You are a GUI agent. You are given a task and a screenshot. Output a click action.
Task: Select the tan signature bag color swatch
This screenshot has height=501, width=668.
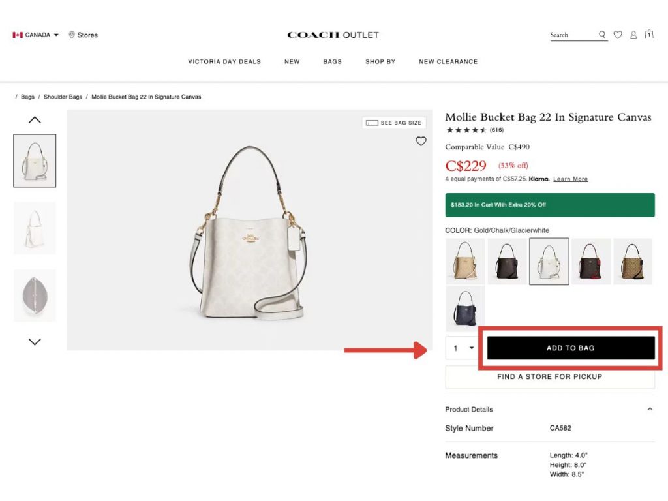(464, 261)
